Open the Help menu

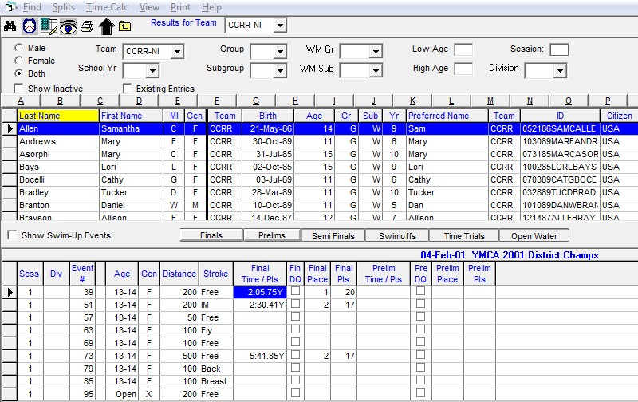[x=211, y=7]
